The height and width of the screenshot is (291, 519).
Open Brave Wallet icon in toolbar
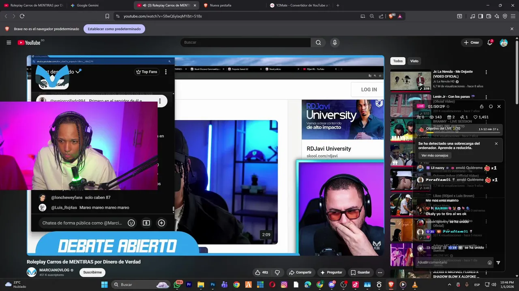(489, 16)
